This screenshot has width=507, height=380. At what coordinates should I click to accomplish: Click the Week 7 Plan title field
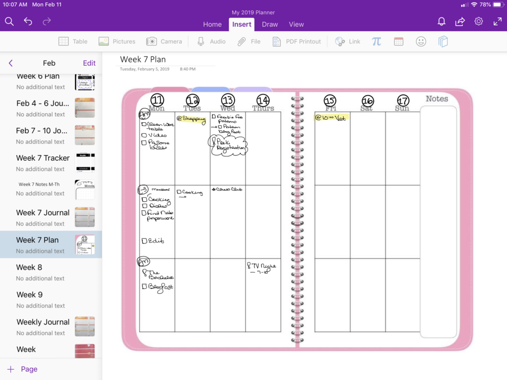click(x=143, y=59)
